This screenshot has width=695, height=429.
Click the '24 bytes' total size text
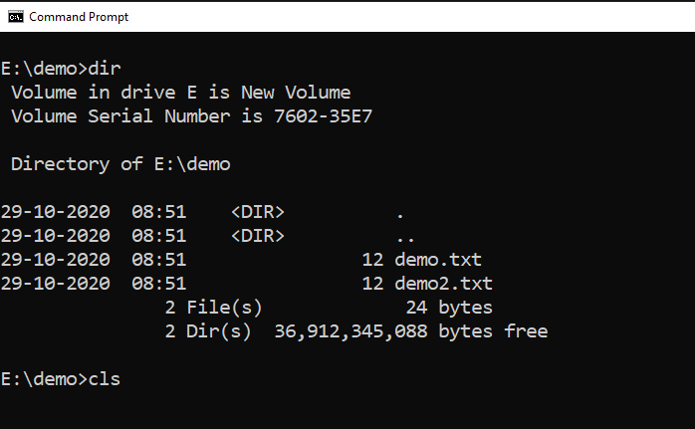pyautogui.click(x=449, y=308)
